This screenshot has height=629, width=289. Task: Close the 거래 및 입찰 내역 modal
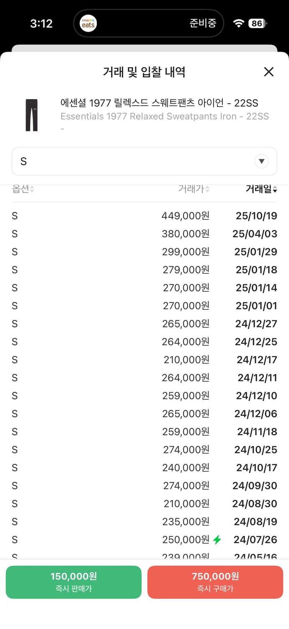click(268, 72)
